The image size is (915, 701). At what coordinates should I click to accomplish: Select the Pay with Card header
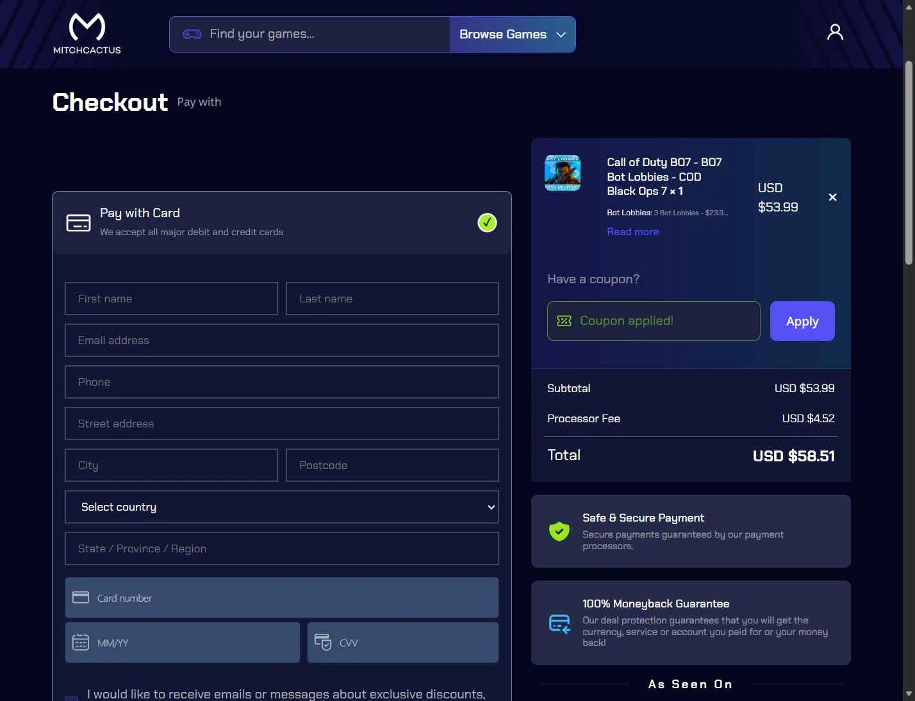[282, 222]
